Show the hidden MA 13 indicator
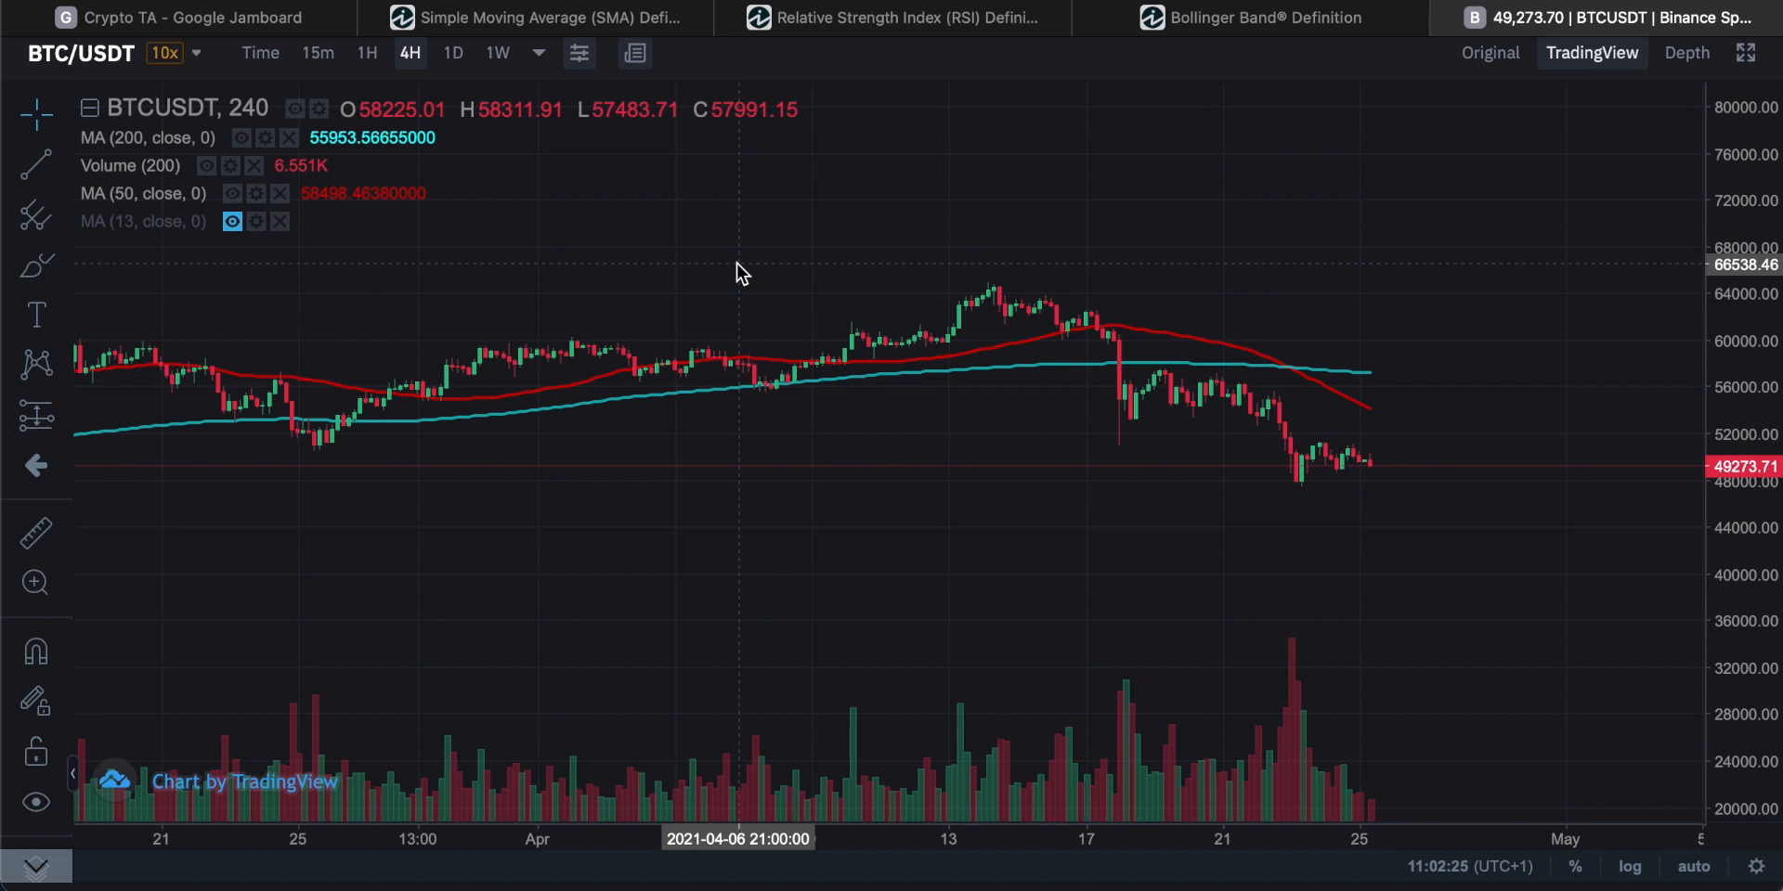 [x=232, y=222]
